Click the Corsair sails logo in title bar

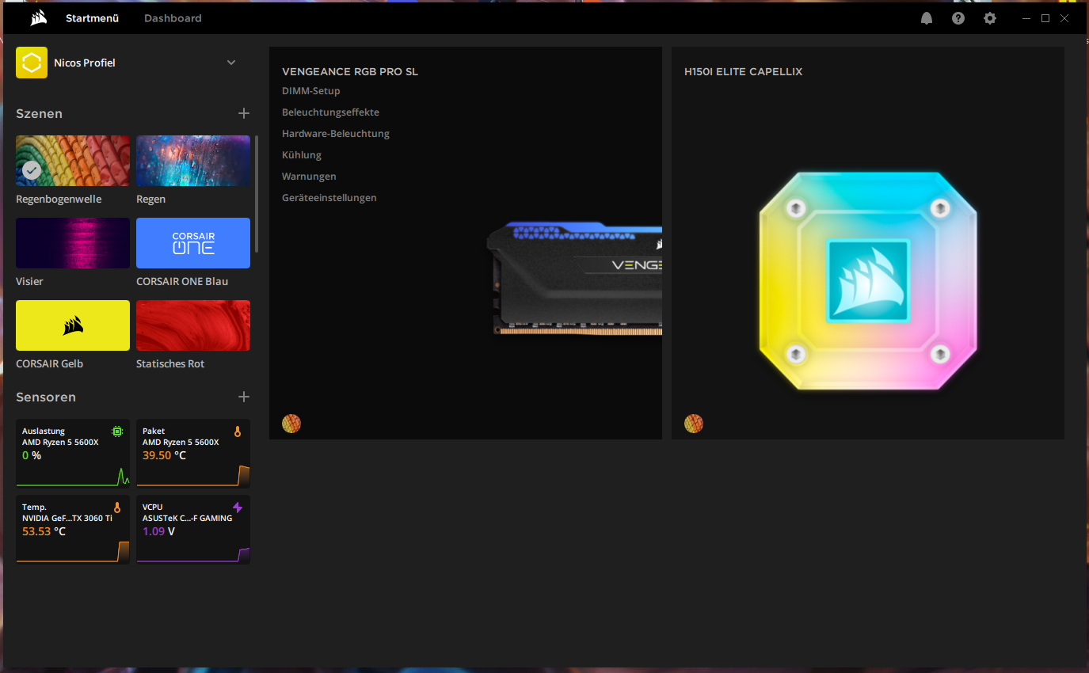coord(39,18)
